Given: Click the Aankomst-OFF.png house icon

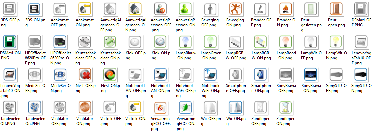Looking at the screenshot, I should click(60, 9).
